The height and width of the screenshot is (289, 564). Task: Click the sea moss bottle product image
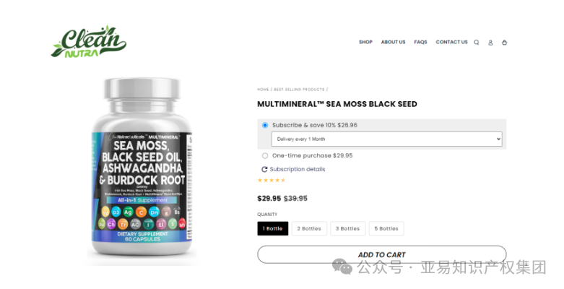tap(142, 168)
